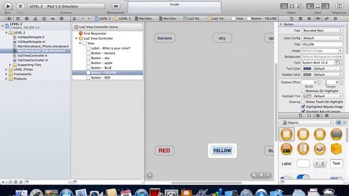Hide the Utilities pane view icon
Screen dimensions: 349x196
coord(326,6)
